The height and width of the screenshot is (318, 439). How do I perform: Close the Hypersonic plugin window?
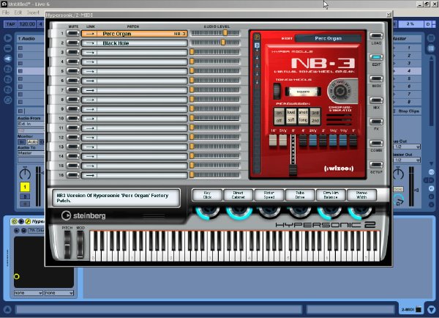click(389, 15)
